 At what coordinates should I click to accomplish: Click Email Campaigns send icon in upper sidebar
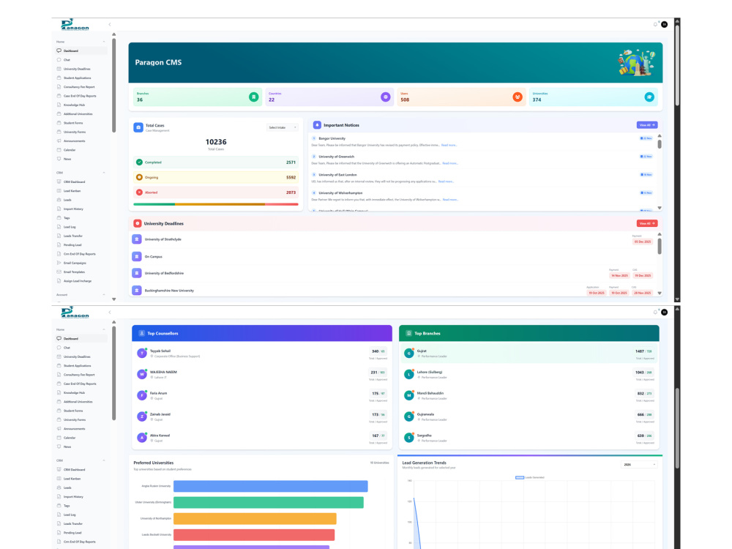point(59,263)
